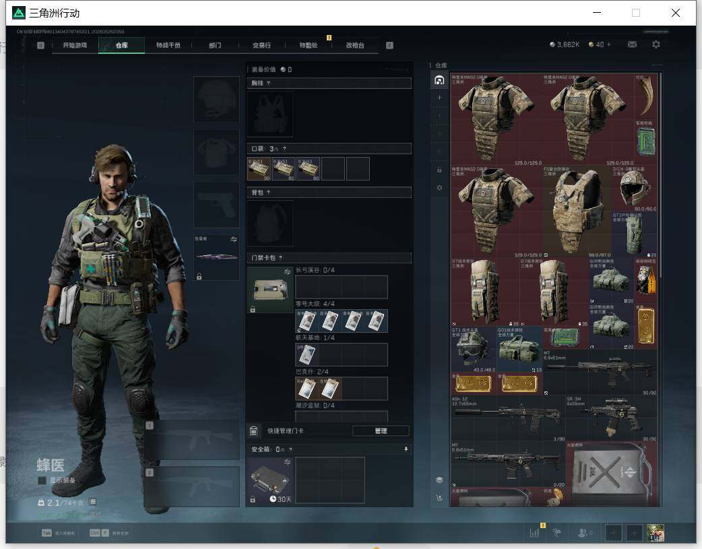This screenshot has height=549, width=702.
Task: Click the stack items icon in warehouse sidebar
Action: point(439,480)
